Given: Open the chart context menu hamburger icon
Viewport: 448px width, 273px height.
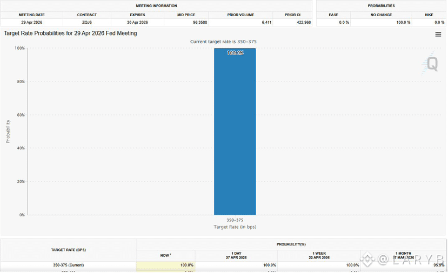Looking at the screenshot, I should point(438,35).
